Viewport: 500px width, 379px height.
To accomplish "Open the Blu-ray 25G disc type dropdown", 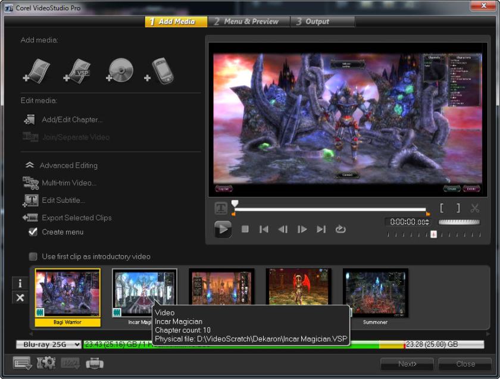I will (49, 344).
